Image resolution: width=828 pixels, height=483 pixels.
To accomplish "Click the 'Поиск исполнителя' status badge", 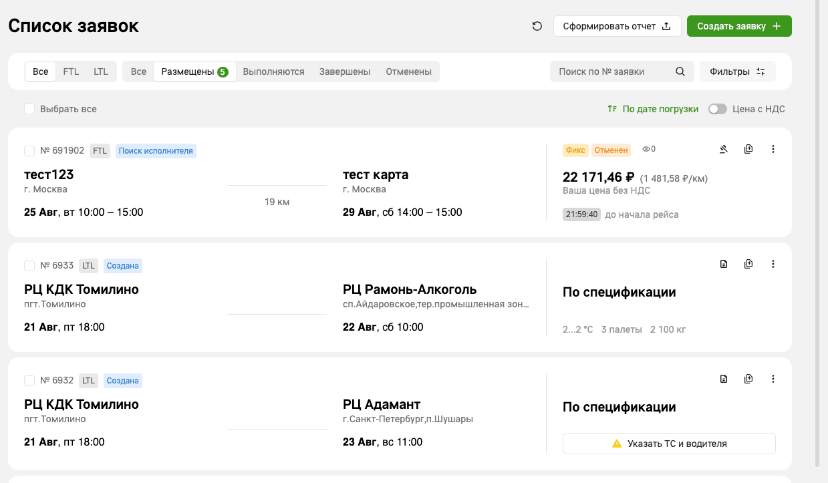I will pos(156,151).
